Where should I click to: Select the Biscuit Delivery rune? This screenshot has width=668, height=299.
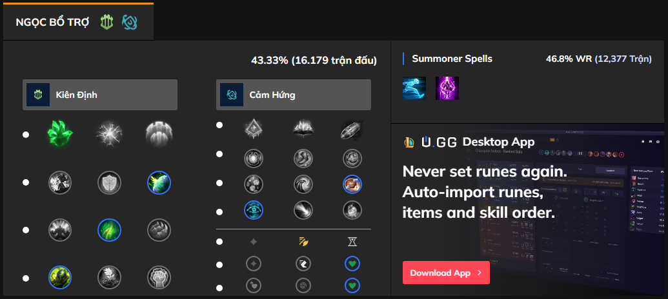tap(352, 184)
